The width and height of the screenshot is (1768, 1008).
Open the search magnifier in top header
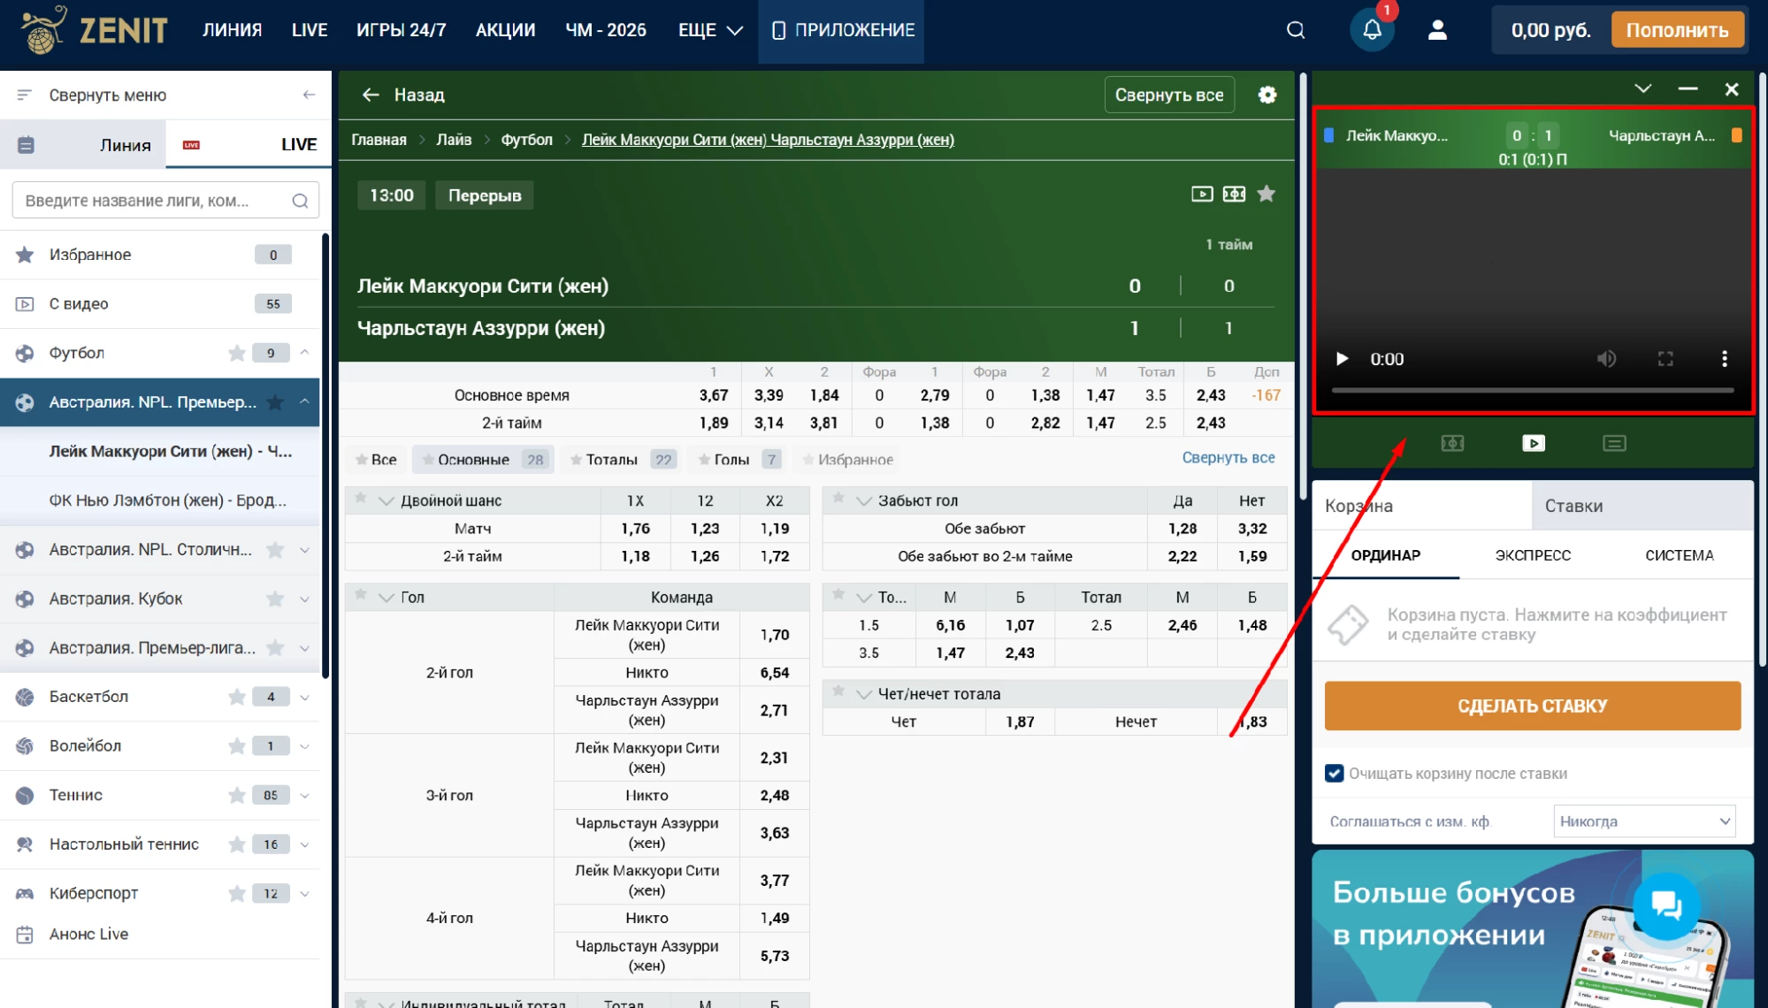pos(1296,30)
